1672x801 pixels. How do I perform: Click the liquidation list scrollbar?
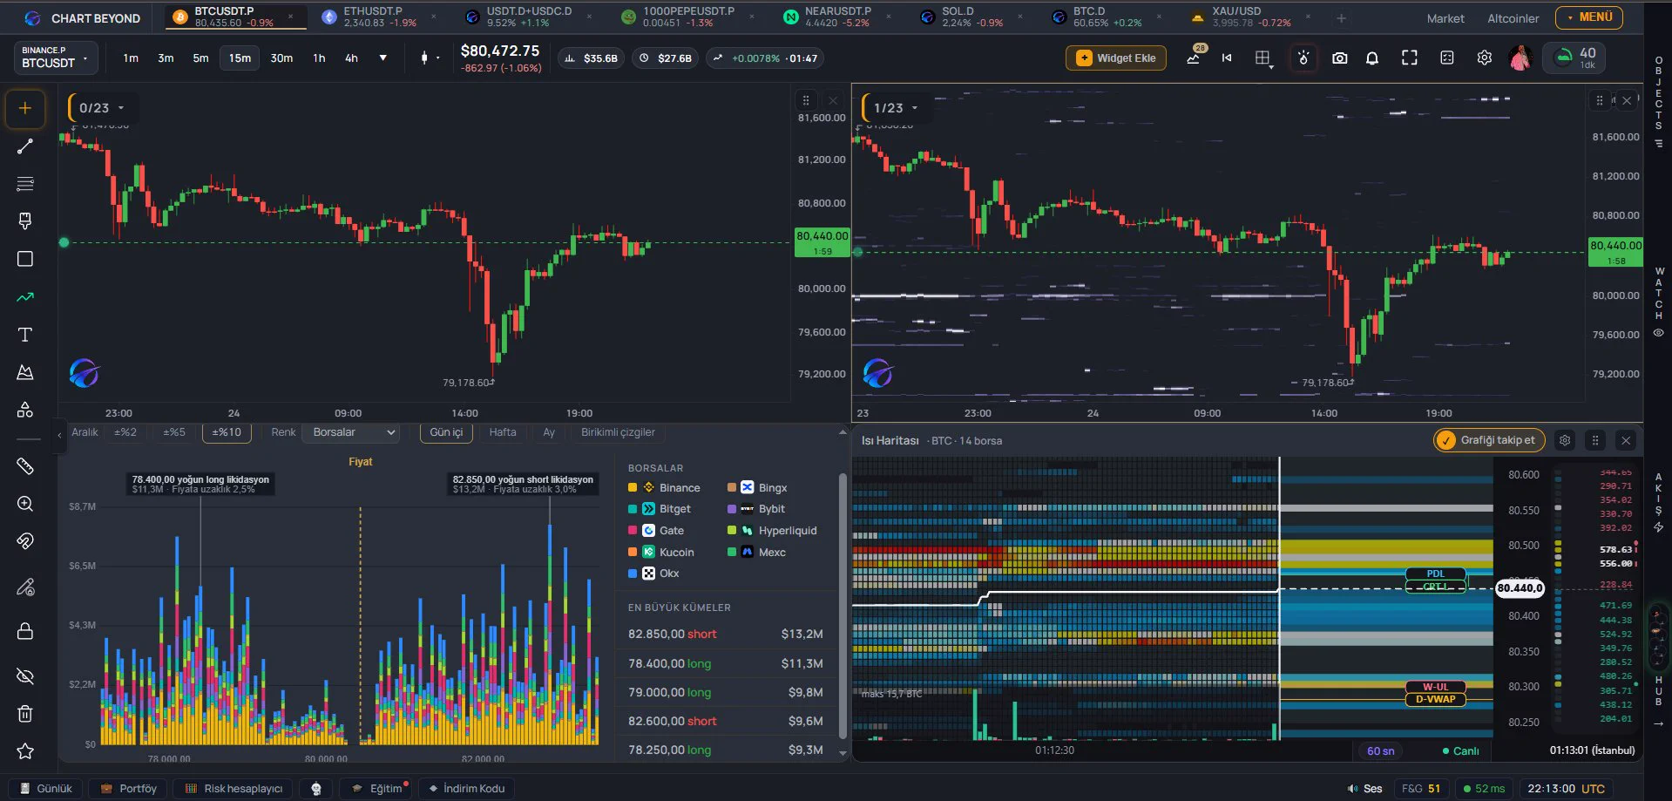point(843,606)
